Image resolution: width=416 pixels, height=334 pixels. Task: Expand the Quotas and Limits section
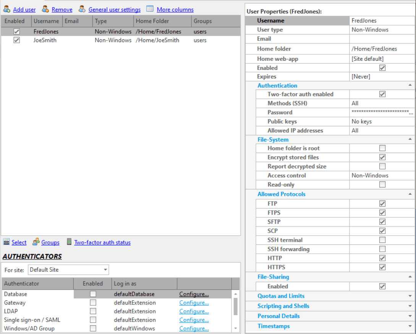coord(410,296)
